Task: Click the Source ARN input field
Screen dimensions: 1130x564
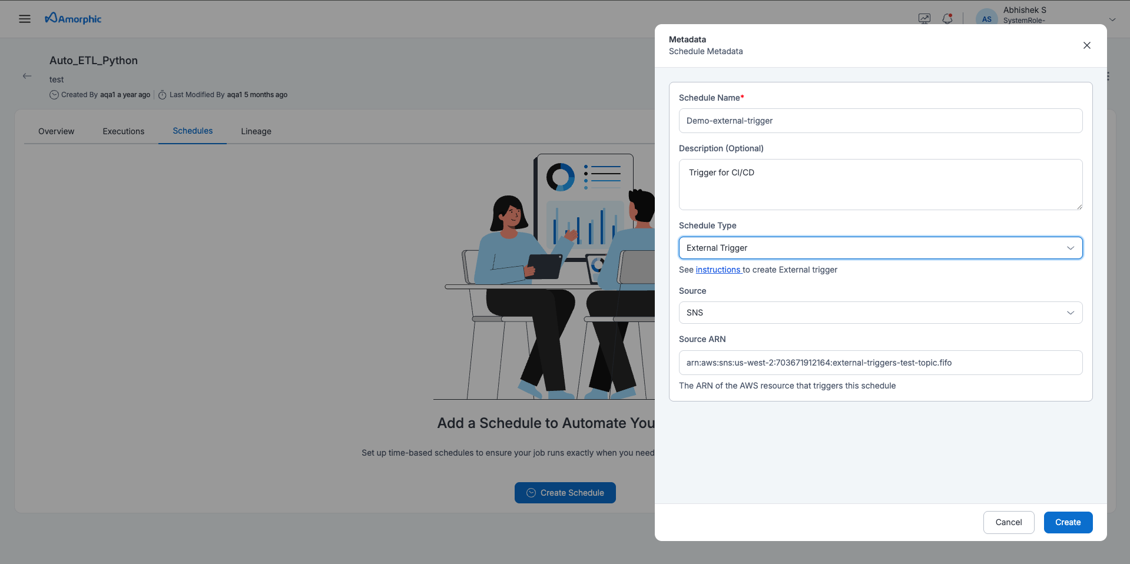Action: pos(880,363)
